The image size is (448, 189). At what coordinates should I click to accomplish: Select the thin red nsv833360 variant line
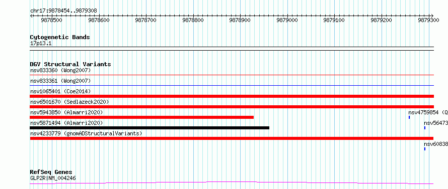tap(232, 75)
